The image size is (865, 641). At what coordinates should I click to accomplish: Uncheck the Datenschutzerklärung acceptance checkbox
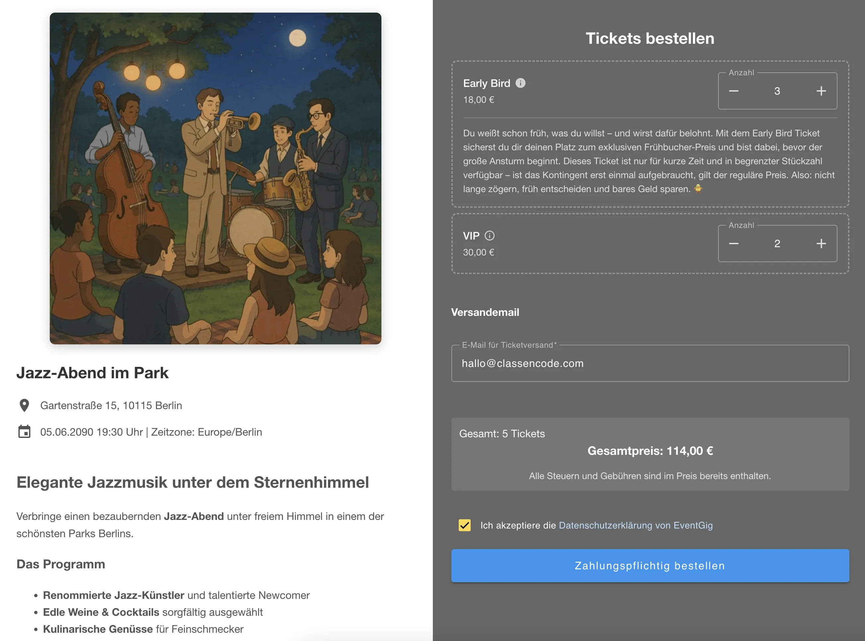click(464, 526)
